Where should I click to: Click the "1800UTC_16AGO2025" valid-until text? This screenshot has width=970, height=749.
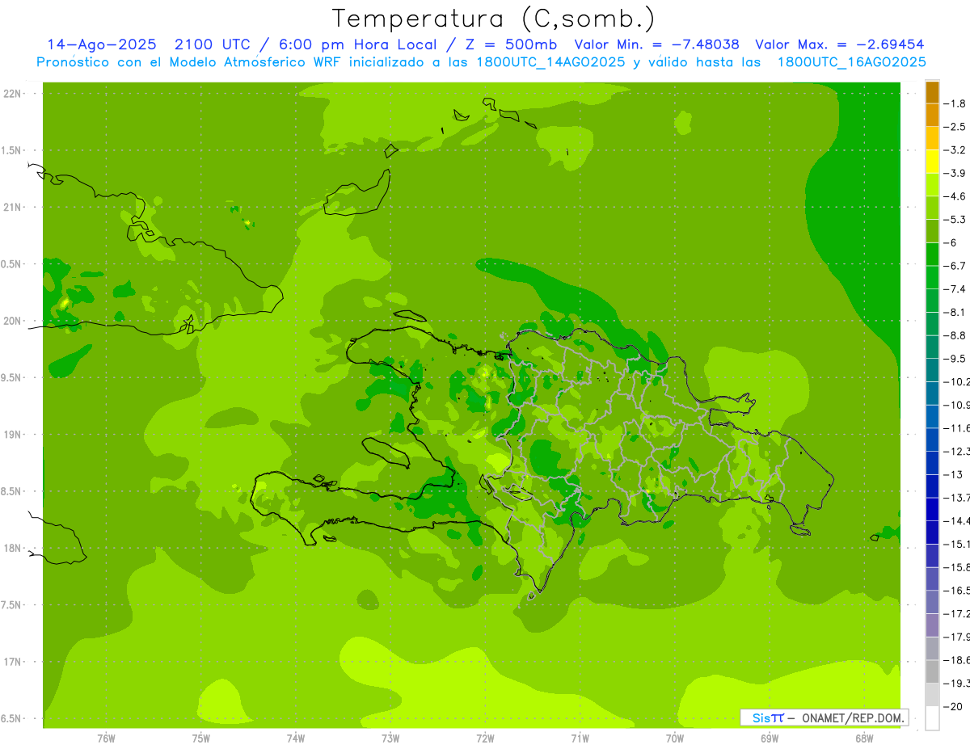click(851, 62)
